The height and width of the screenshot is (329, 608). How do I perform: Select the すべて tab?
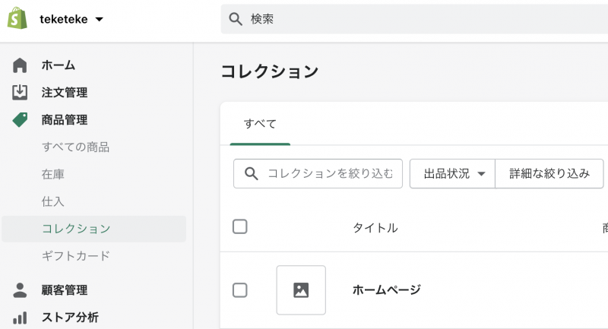tap(260, 123)
